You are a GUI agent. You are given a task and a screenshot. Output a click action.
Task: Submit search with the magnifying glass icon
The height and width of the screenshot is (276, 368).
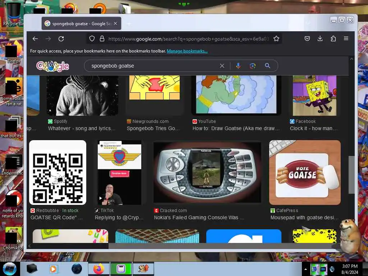tap(267, 66)
